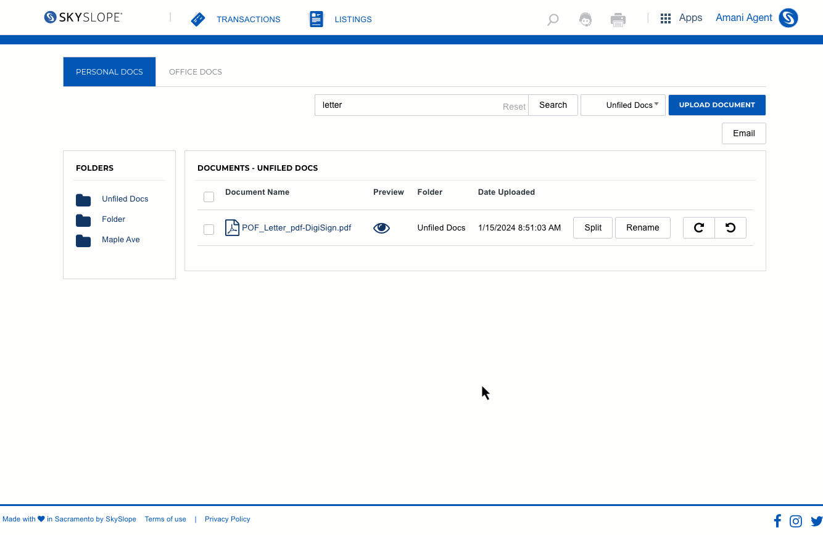Rotate the document counterclockwise
The width and height of the screenshot is (823, 535).
[730, 227]
